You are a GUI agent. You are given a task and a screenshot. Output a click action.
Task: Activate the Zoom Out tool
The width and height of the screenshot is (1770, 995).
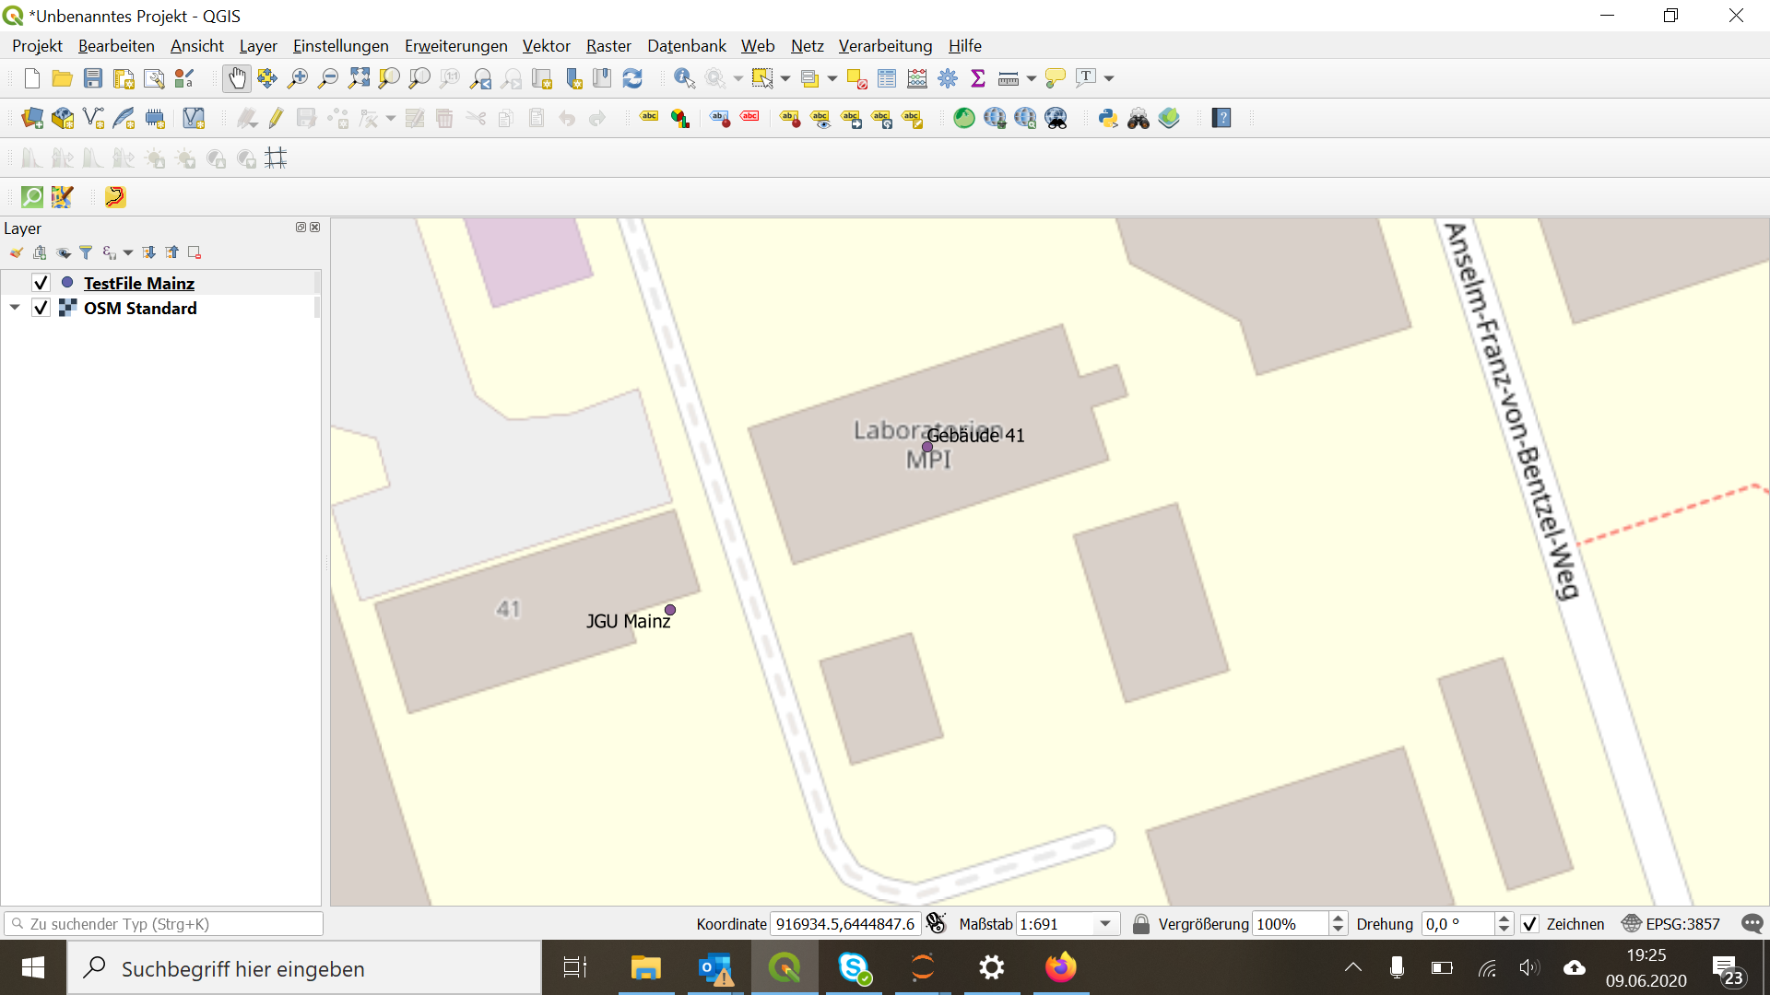click(x=328, y=78)
